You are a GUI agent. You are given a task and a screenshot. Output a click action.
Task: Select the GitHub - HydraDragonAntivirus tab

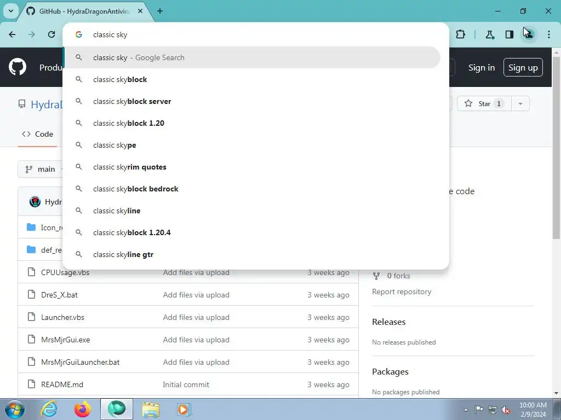[x=84, y=11]
